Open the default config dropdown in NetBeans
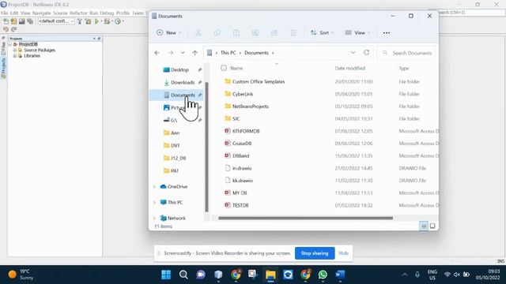 (56, 21)
